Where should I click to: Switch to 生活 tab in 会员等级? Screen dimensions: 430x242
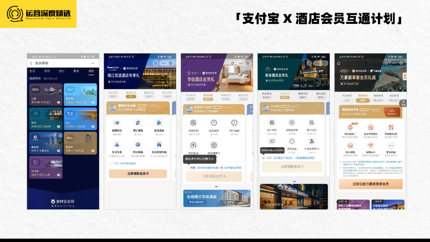point(32,71)
